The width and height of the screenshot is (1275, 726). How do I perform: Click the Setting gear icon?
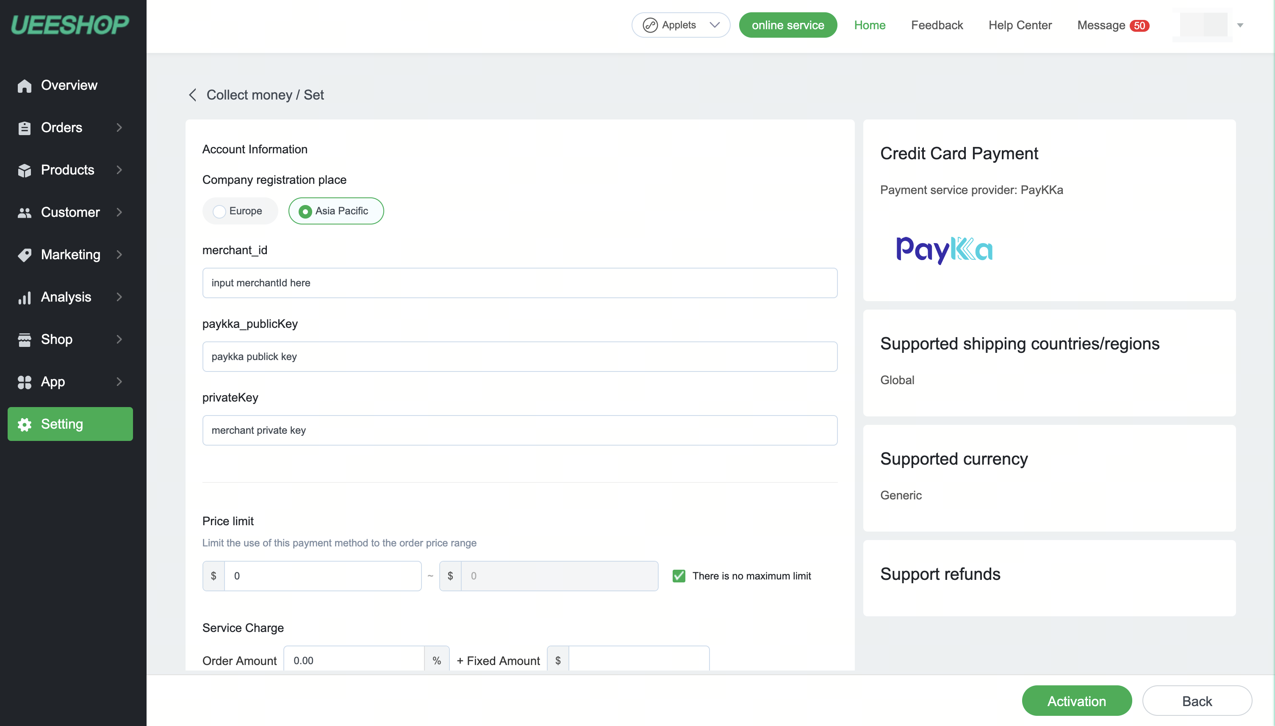point(24,424)
